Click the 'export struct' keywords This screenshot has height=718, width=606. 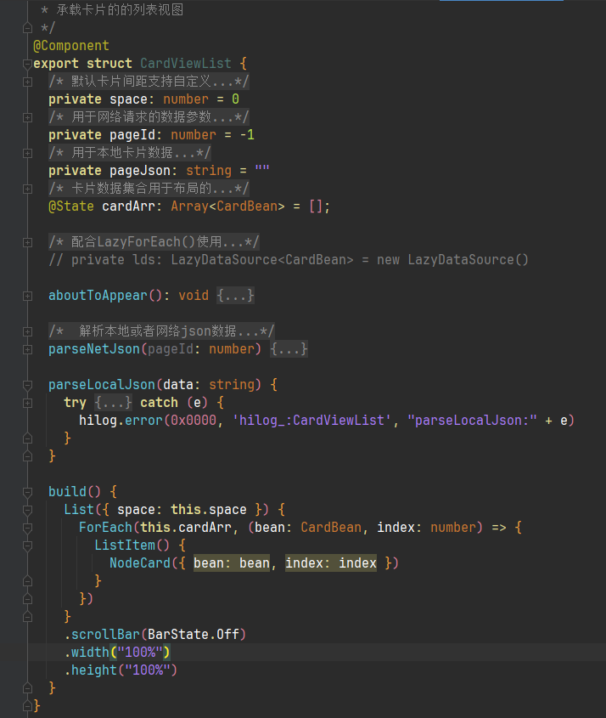pyautogui.click(x=82, y=63)
